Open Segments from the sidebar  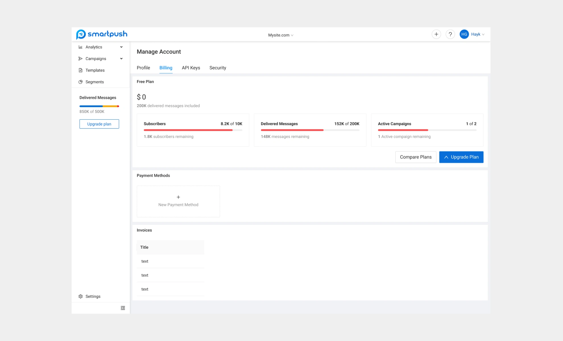(x=94, y=82)
